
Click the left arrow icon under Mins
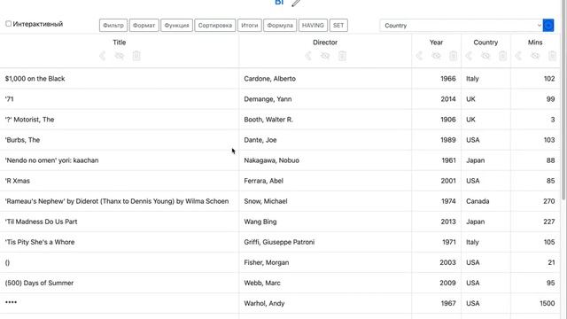click(x=518, y=56)
